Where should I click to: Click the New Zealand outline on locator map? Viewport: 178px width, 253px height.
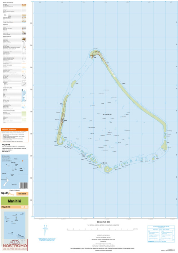click(6, 181)
